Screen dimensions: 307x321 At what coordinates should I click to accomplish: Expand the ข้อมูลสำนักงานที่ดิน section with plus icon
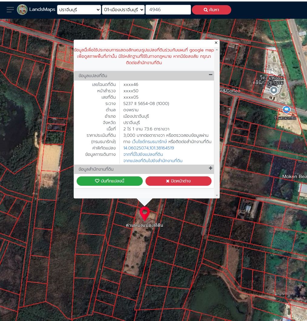coord(210,168)
